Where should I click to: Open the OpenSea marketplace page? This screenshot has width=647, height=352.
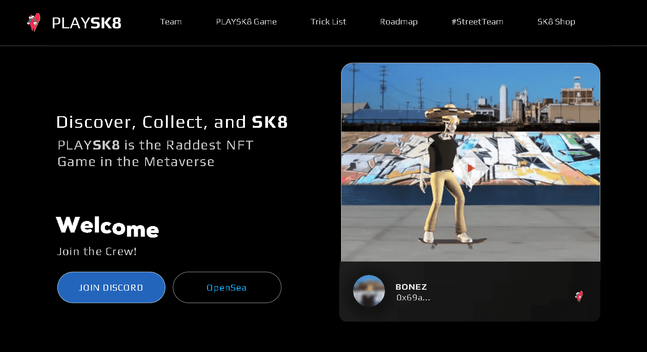227,287
